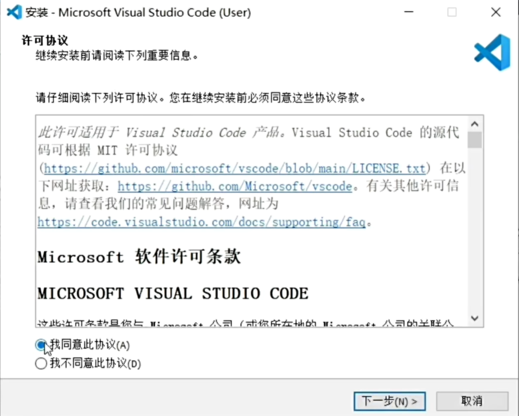This screenshot has width=519, height=416.
Task: Select 我同意此协议 radio button
Action: (x=41, y=345)
